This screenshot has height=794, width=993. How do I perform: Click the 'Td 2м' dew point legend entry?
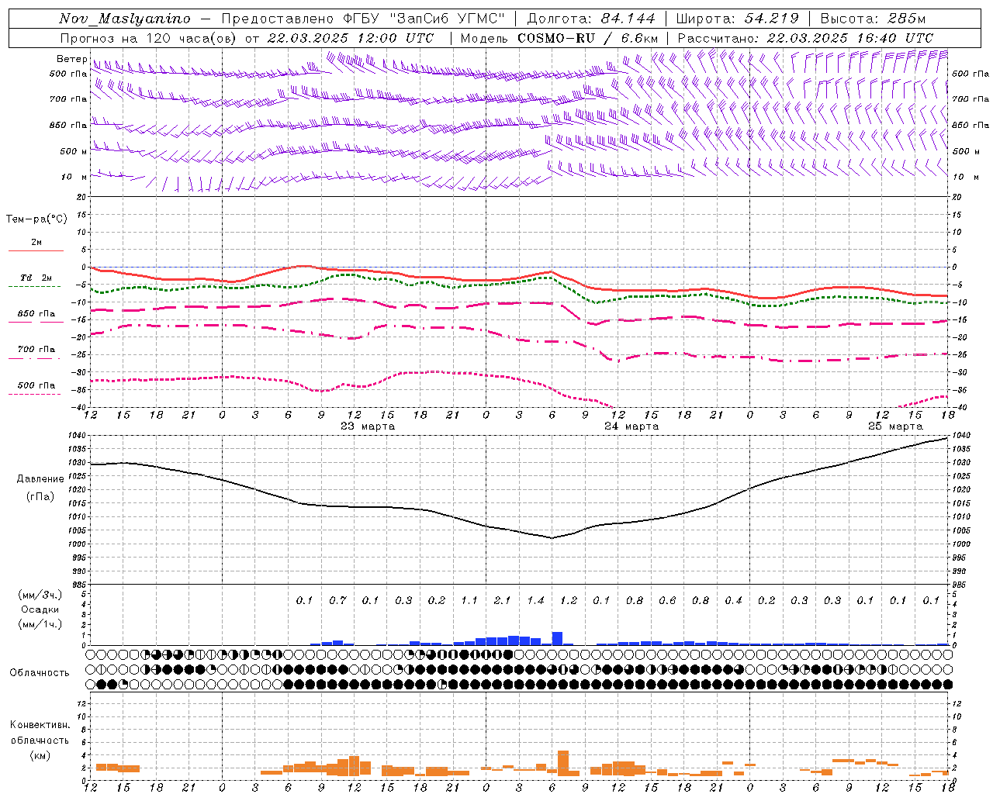[36, 278]
